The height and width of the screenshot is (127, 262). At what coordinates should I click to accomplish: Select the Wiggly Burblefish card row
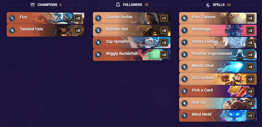132,55
